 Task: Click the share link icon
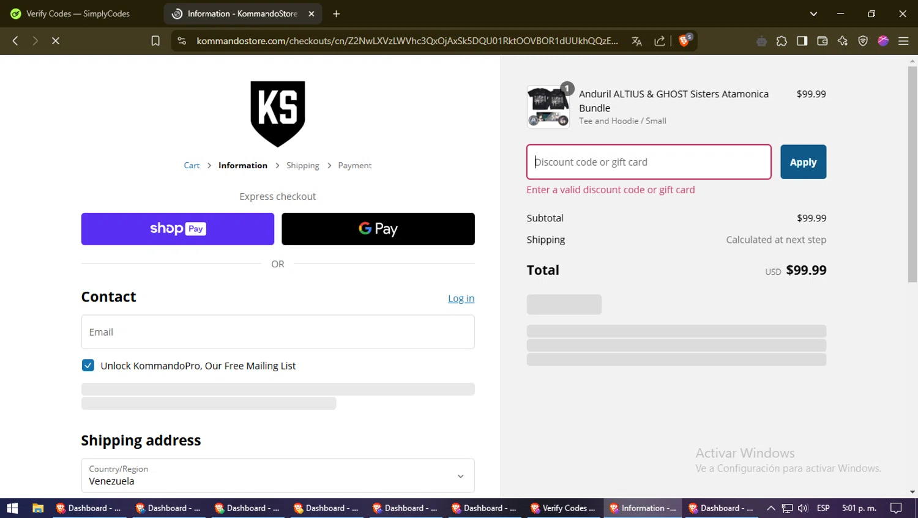pyautogui.click(x=659, y=41)
